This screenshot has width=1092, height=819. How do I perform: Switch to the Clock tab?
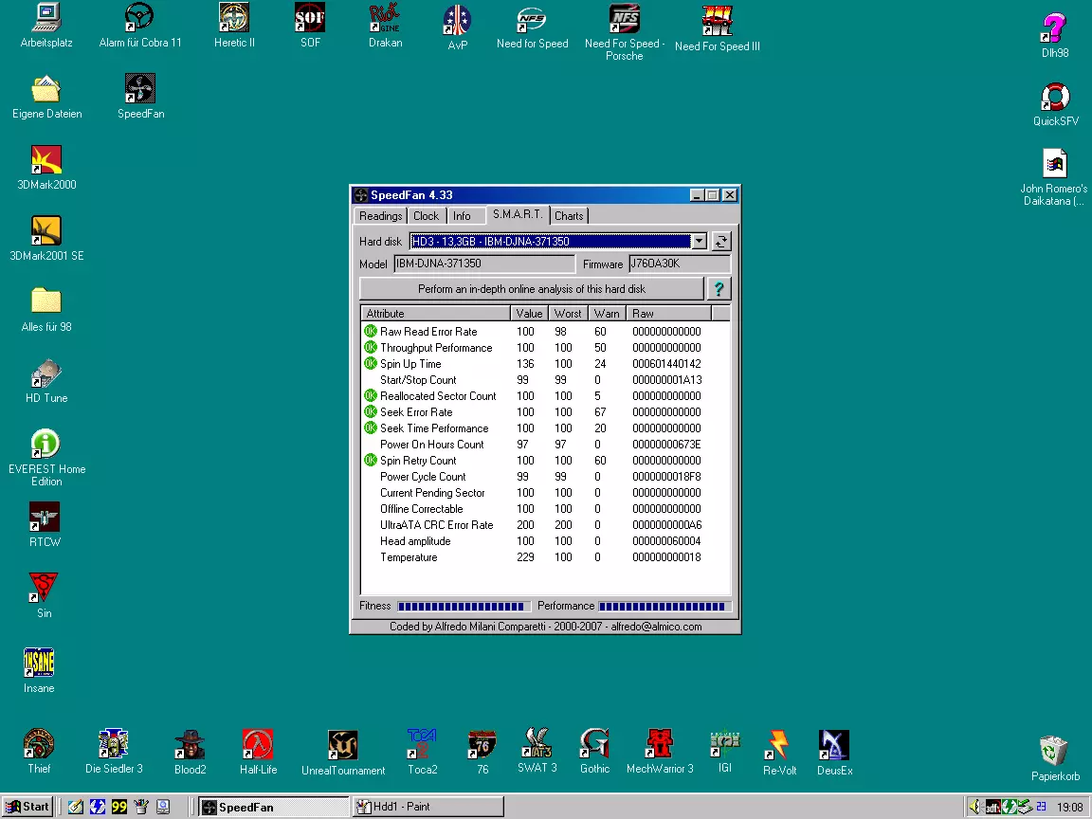tap(427, 216)
